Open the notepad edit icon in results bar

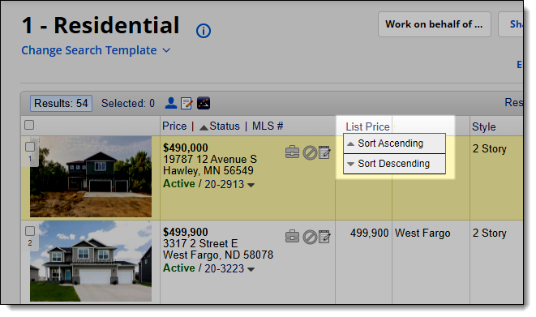coord(187,103)
